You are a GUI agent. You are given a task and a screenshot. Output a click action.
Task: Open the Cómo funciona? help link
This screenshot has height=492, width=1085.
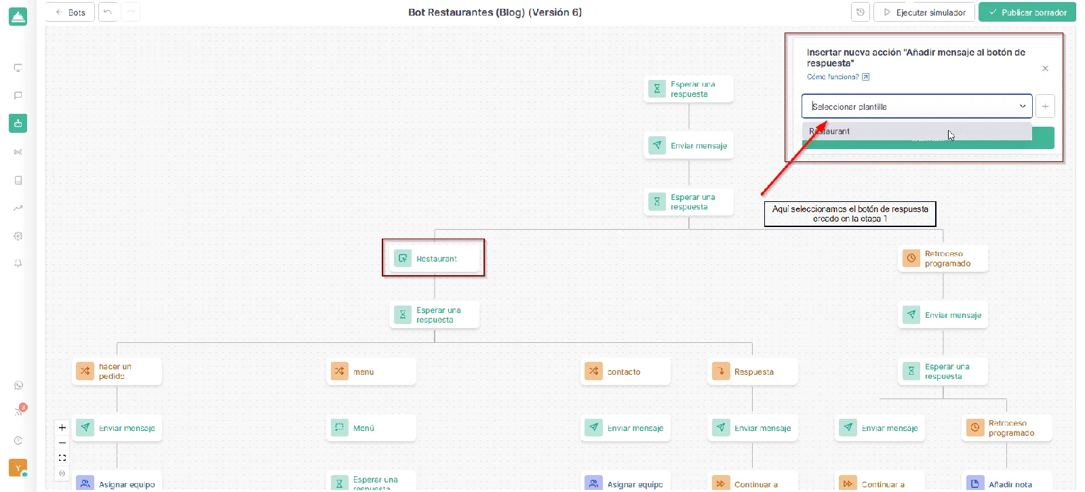click(x=838, y=77)
